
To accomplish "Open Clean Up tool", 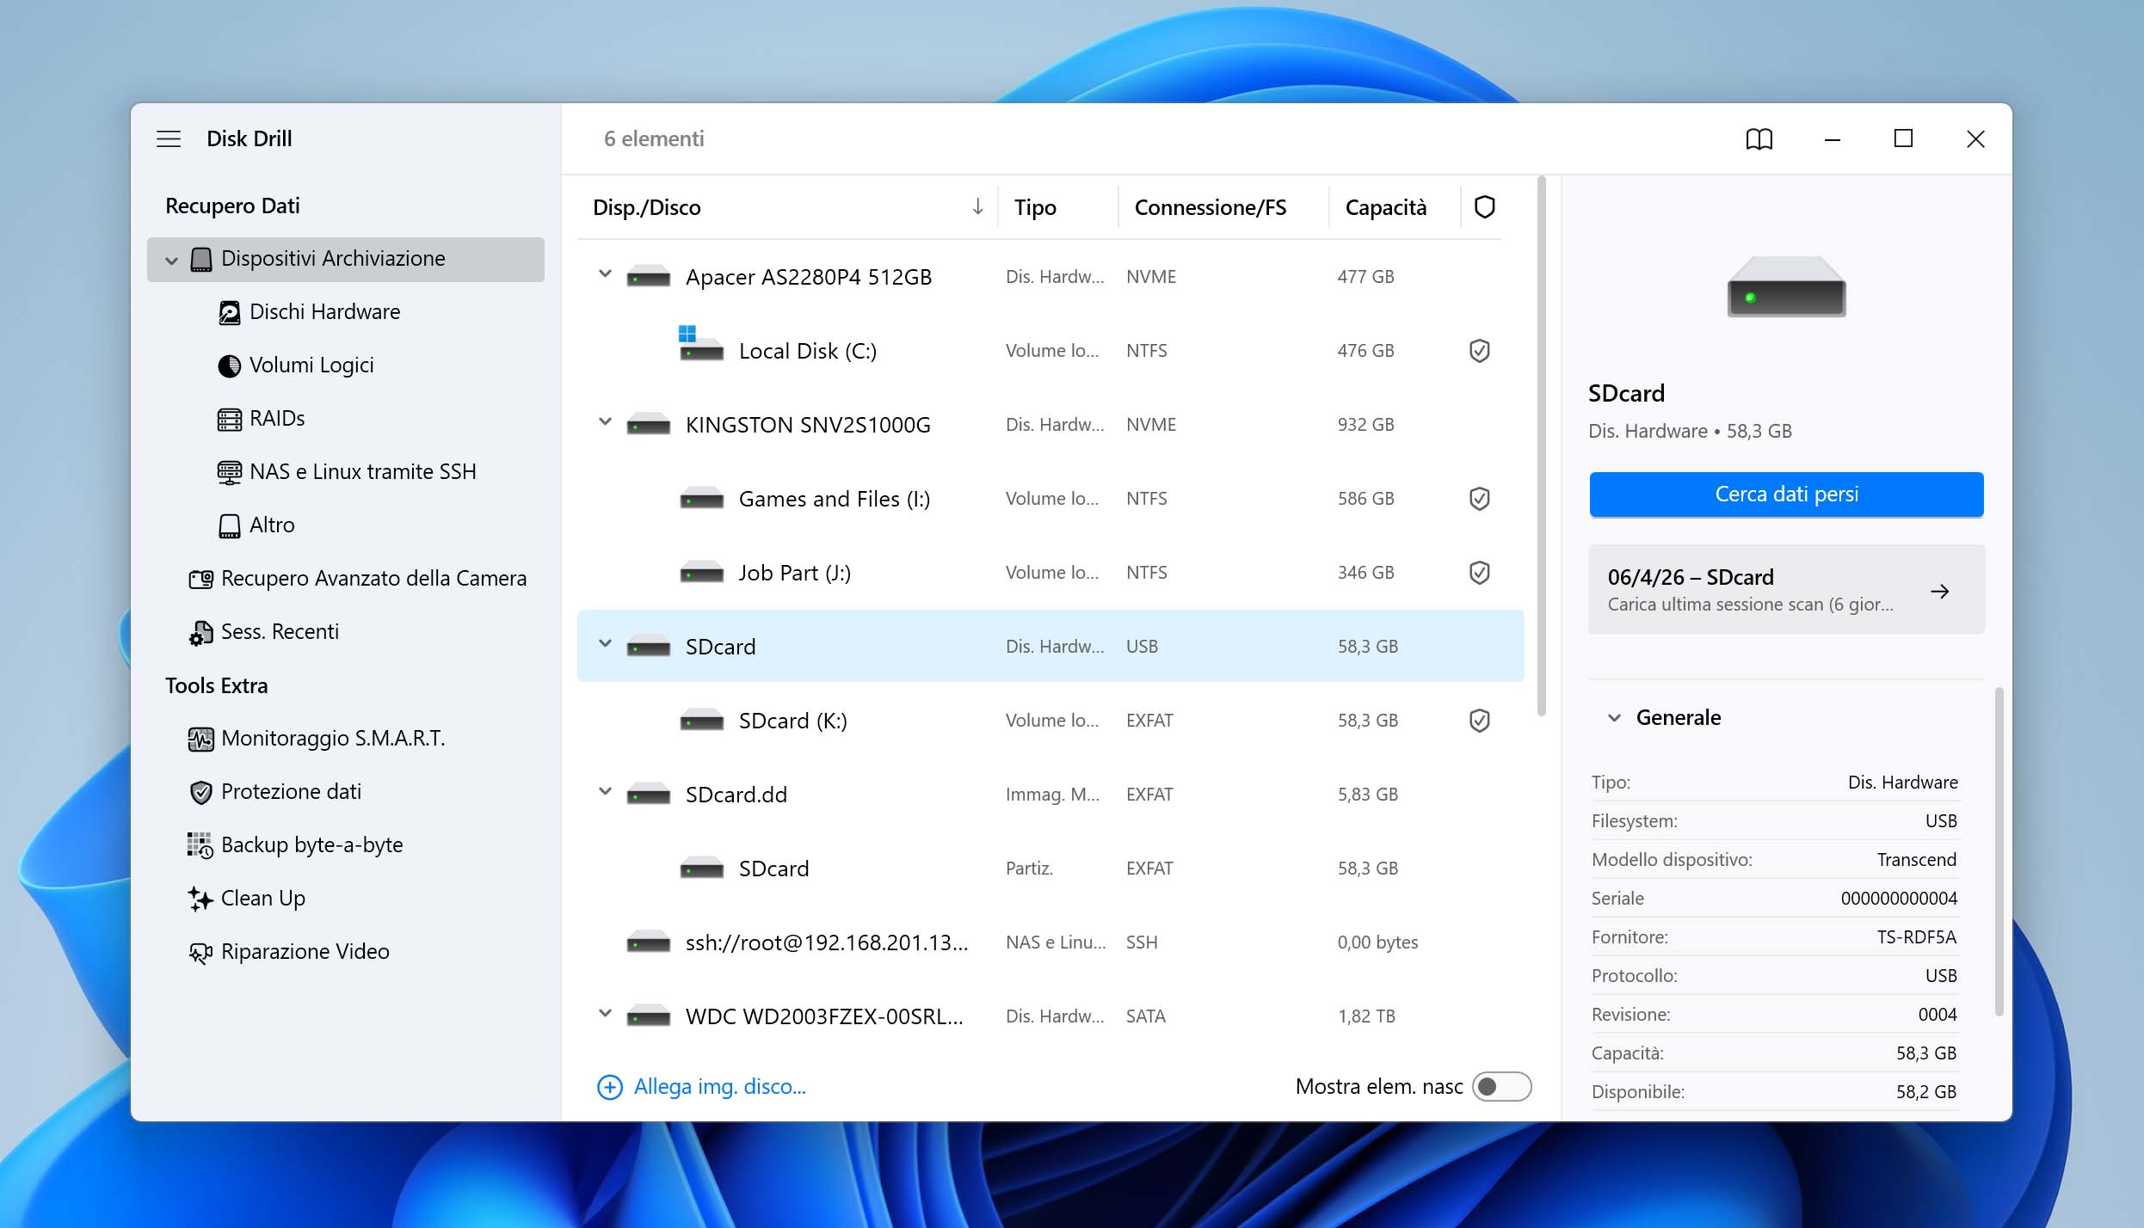I will pos(346,899).
